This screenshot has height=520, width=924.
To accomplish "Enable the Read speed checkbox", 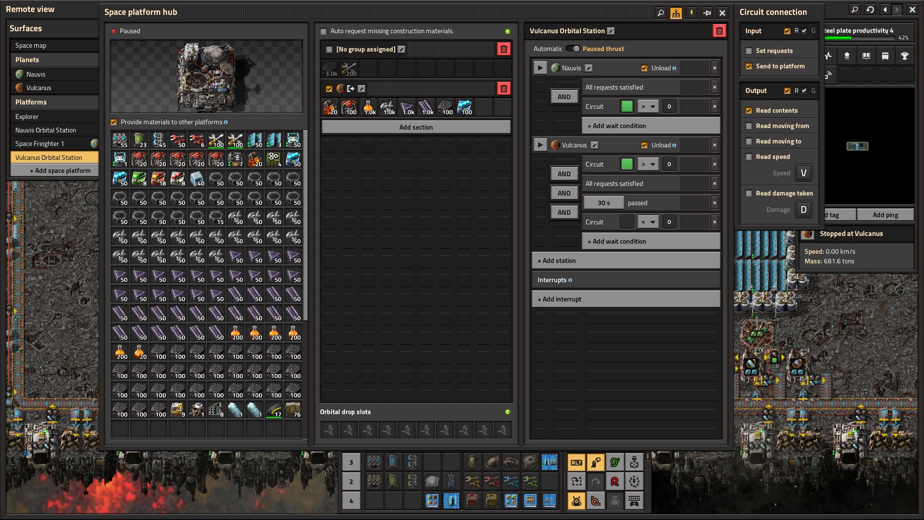I will pyautogui.click(x=749, y=157).
